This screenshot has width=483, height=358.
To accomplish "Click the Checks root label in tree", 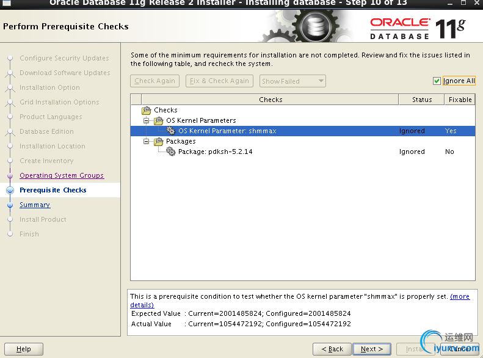I will [165, 110].
